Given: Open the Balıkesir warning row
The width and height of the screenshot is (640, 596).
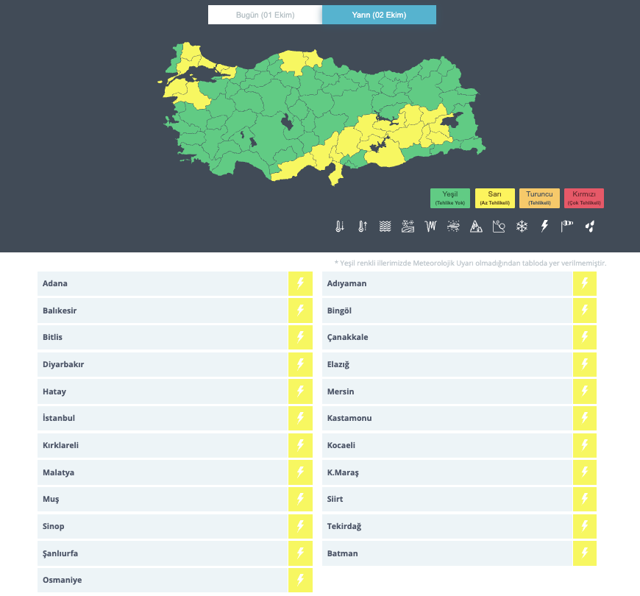Looking at the screenshot, I should (x=175, y=311).
